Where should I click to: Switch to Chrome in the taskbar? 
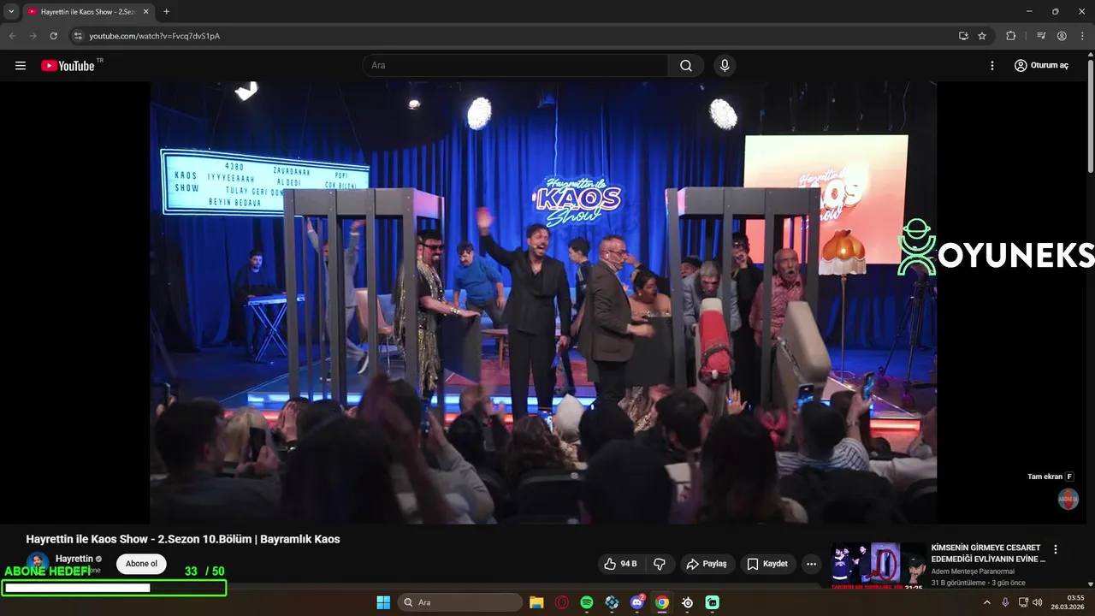pos(662,602)
